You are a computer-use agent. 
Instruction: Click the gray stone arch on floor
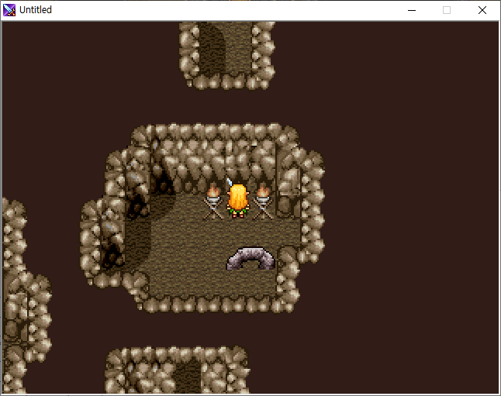pos(250,259)
